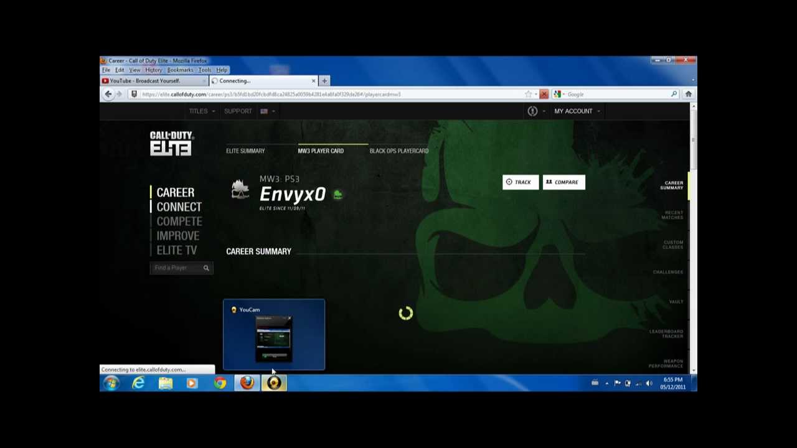This screenshot has width=797, height=448.
Task: Open the View menu
Action: (134, 70)
